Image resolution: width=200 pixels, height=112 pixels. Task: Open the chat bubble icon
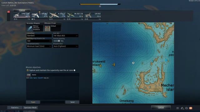coord(186,108)
